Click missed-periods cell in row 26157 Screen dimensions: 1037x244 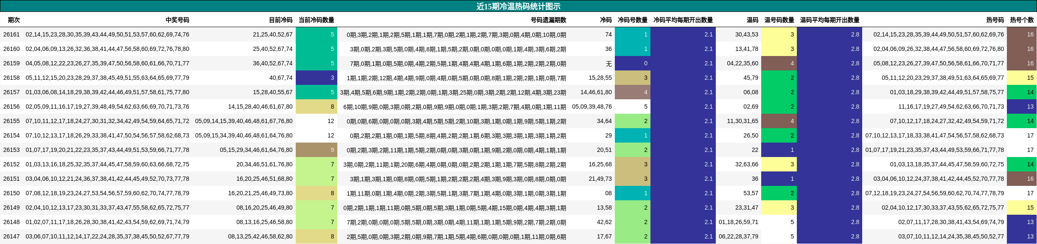click(x=453, y=92)
